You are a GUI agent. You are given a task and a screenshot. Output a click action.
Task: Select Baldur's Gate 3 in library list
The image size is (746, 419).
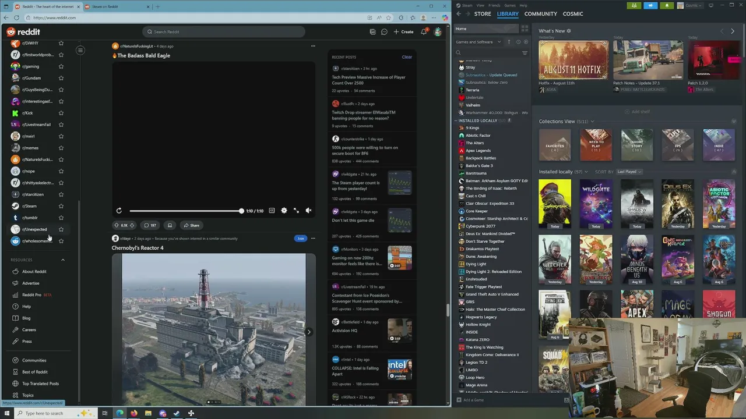[x=479, y=166]
